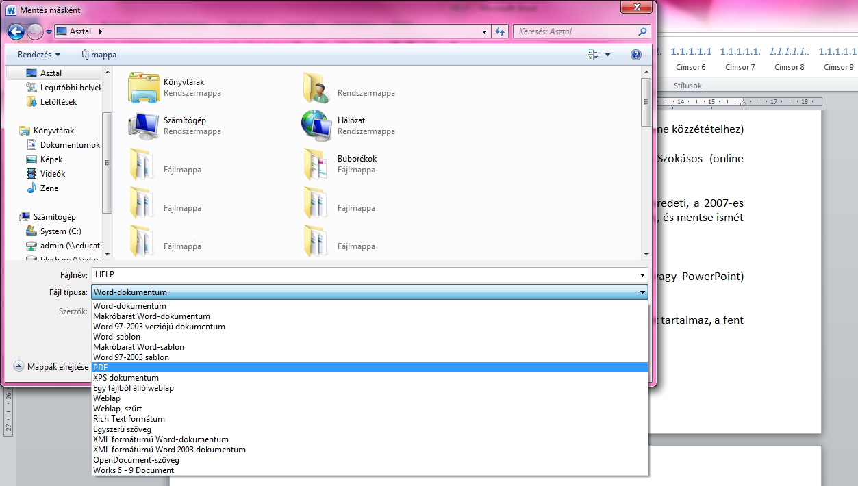Viewport: 858px width, 486px height.
Task: Apply Címsor 8 style in Word
Action: tap(790, 59)
